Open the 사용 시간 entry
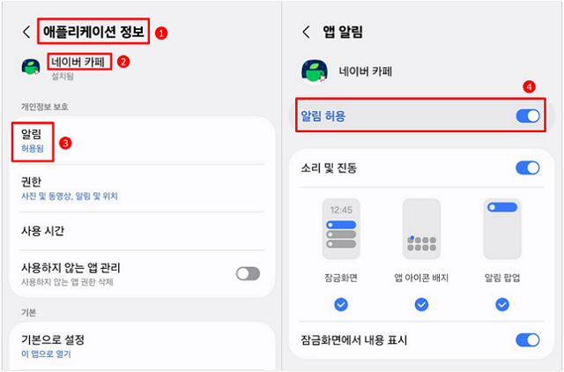 point(42,231)
